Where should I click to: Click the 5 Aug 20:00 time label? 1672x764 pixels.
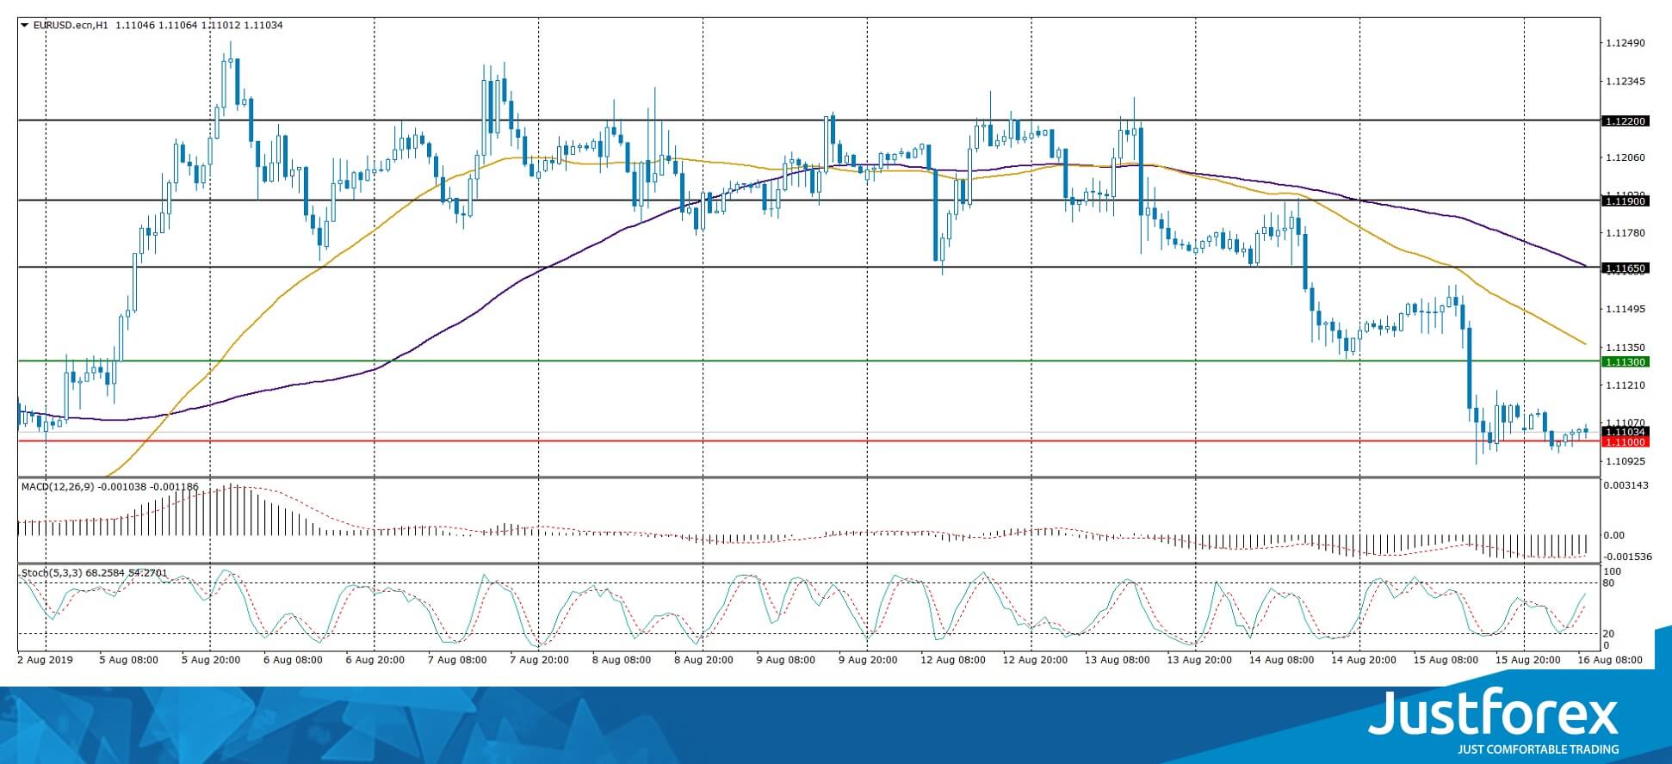coord(212,660)
